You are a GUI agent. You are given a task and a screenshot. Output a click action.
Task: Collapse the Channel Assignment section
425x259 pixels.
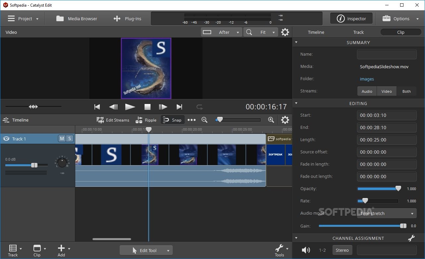296,238
